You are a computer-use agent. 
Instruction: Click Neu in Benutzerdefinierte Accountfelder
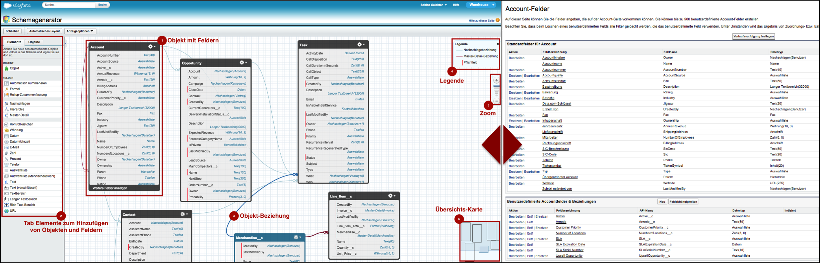[662, 201]
